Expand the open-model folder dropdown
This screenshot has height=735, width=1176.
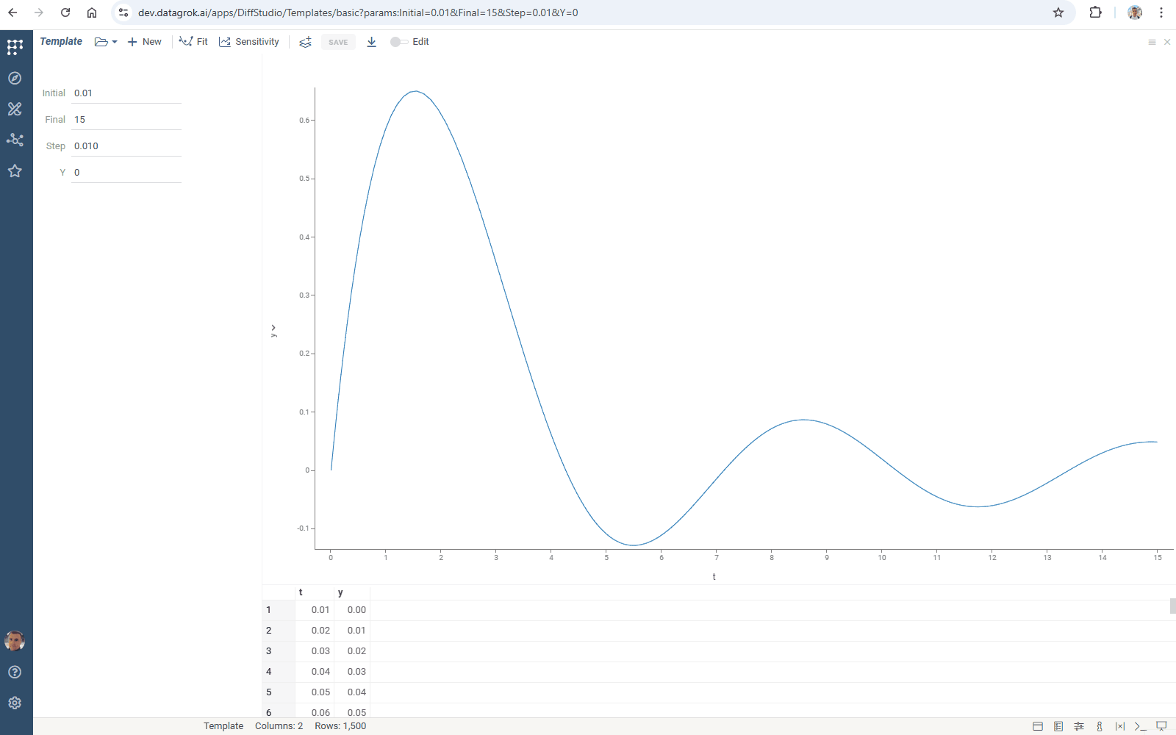tap(106, 42)
